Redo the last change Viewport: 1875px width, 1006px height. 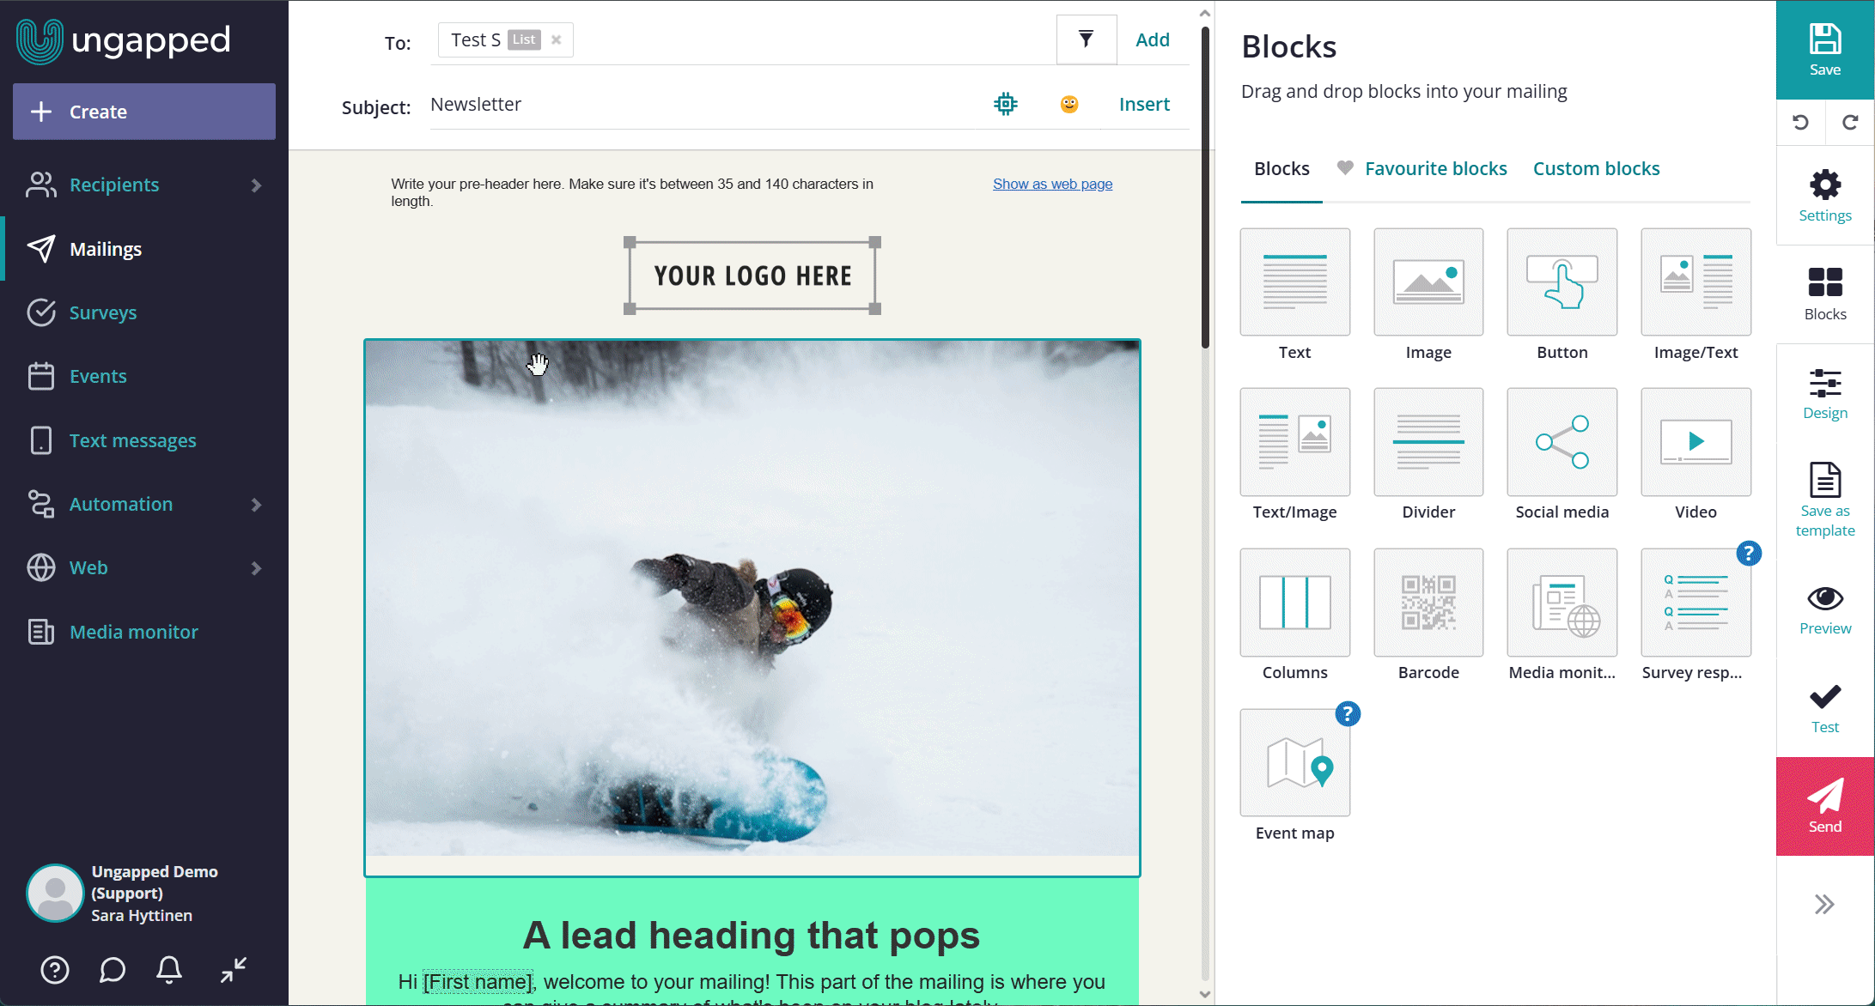(1850, 122)
